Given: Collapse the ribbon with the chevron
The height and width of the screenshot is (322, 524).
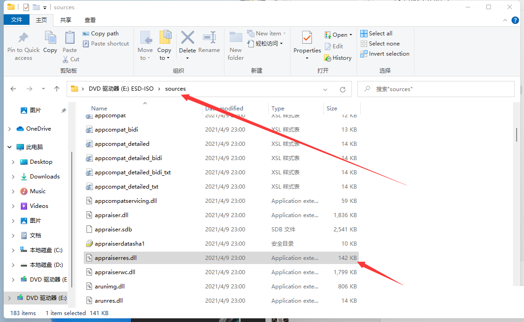Looking at the screenshot, I should 505,20.
